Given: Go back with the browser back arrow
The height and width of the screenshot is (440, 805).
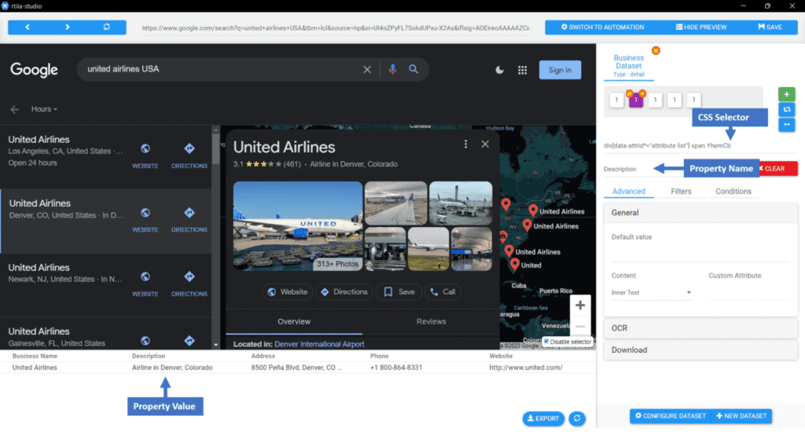Looking at the screenshot, I should pyautogui.click(x=28, y=27).
